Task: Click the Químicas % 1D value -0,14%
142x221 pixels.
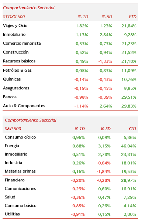Action: (81, 79)
